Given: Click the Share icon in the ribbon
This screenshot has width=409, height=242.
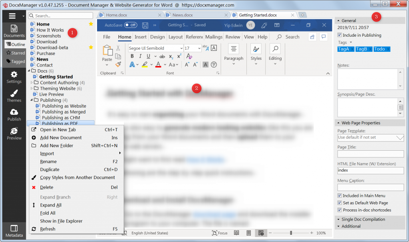Looking at the screenshot, I should pos(312,37).
